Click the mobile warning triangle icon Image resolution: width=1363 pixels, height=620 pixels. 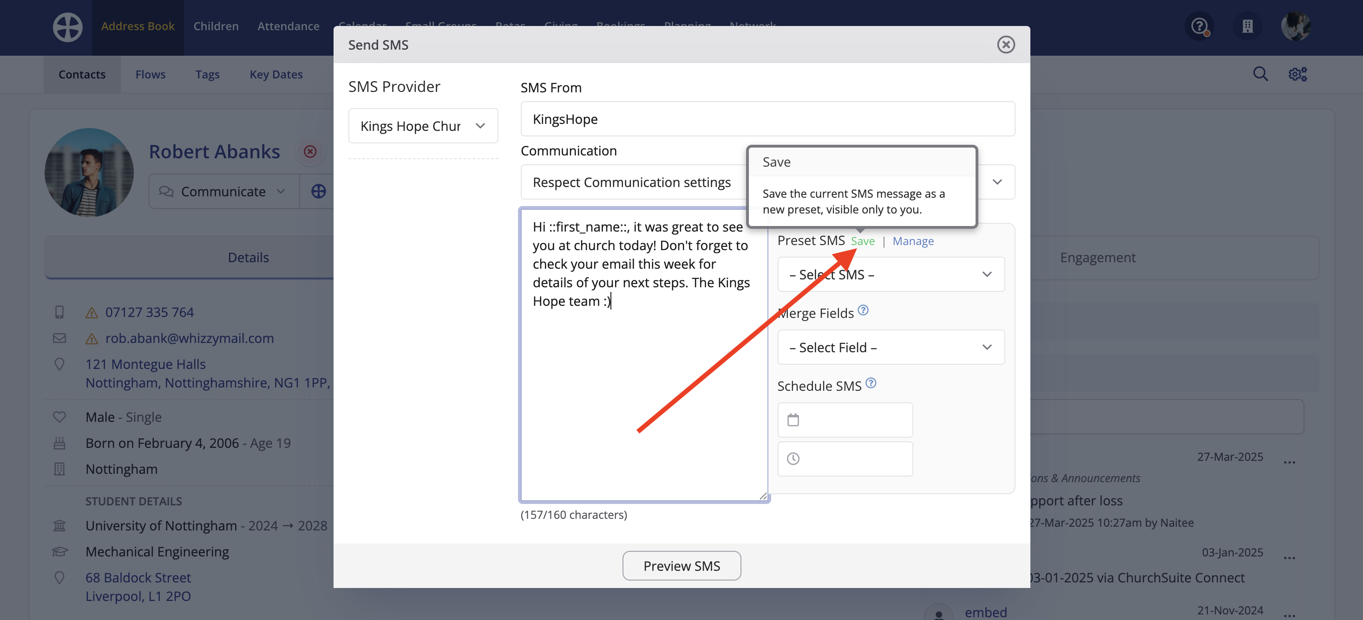point(92,313)
